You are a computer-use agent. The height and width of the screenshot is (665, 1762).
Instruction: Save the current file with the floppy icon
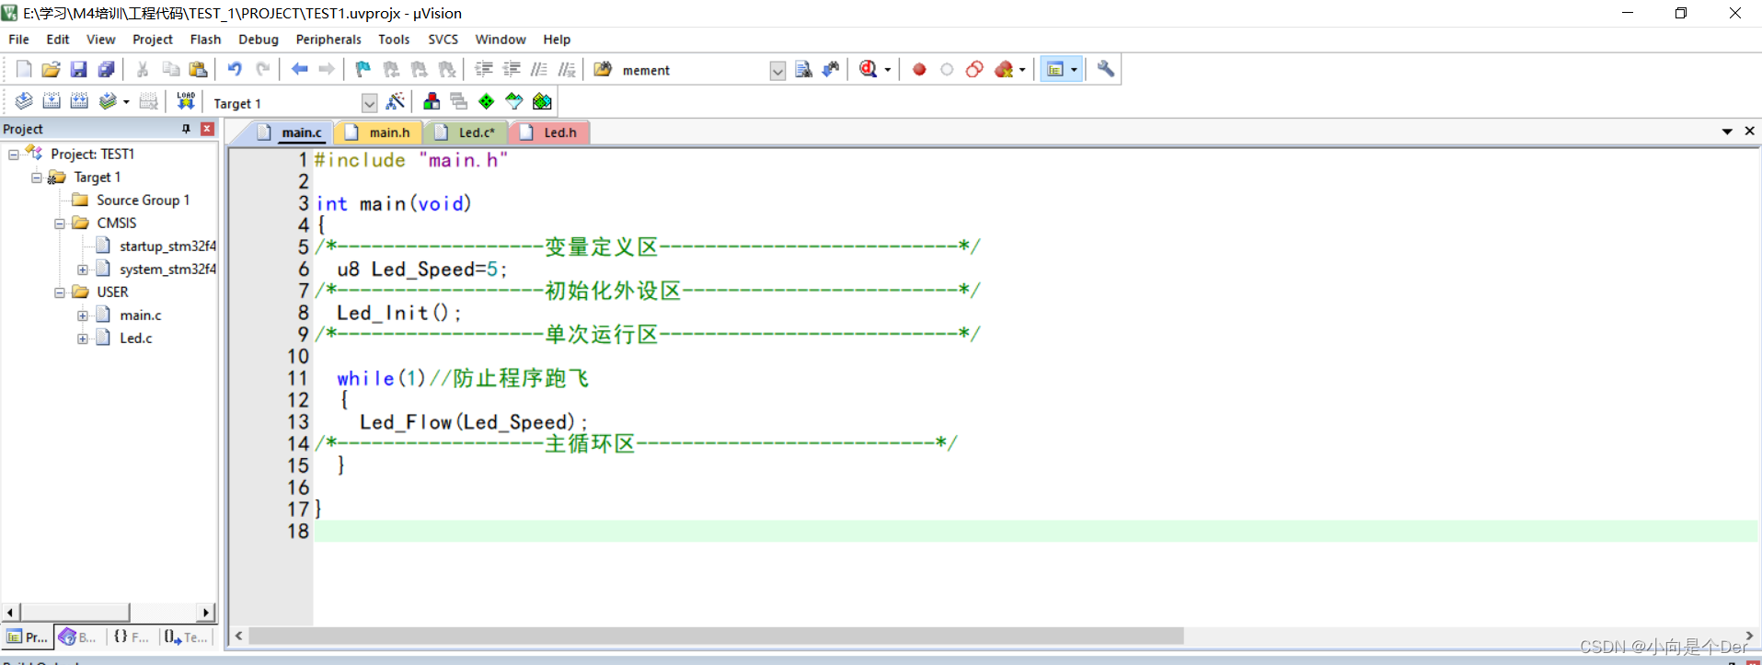pos(78,69)
